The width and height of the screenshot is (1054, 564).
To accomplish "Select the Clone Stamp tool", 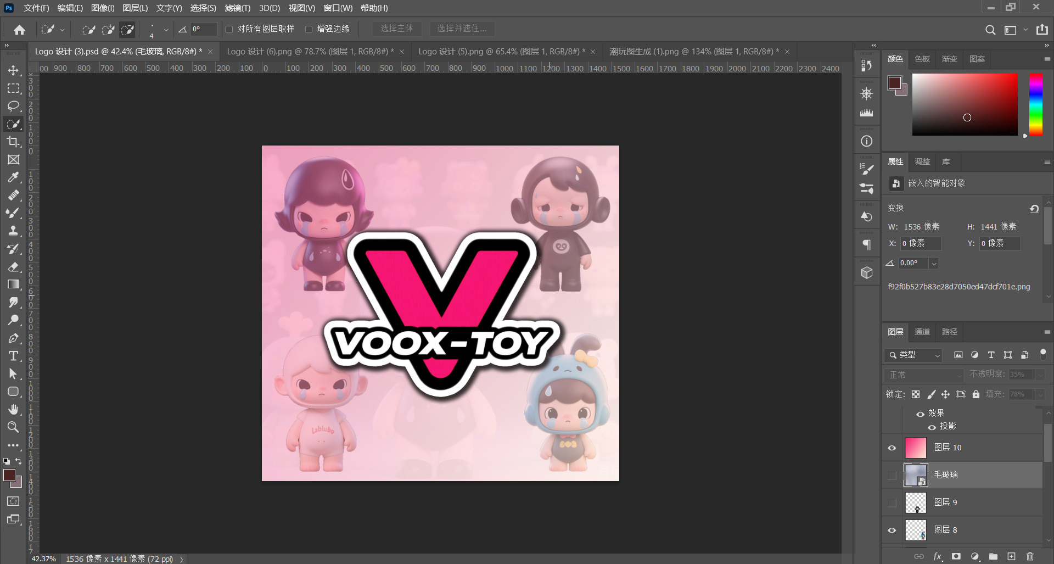I will (x=13, y=231).
